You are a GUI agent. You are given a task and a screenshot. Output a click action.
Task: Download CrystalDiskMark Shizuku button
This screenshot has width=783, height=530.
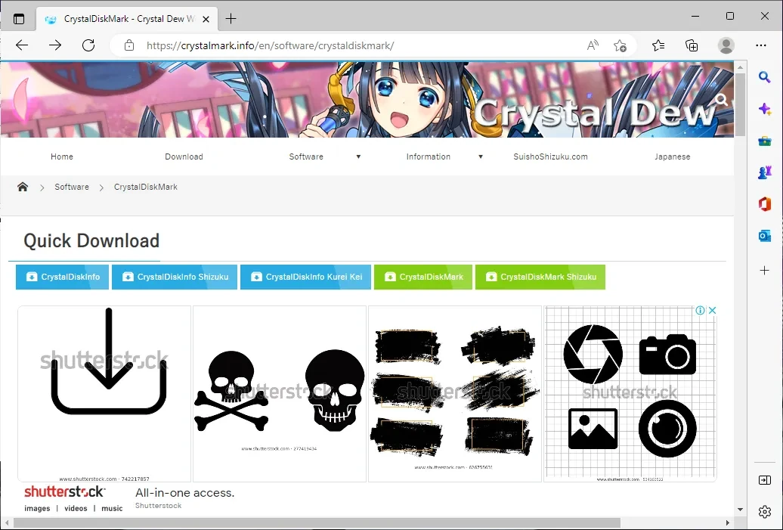point(540,277)
